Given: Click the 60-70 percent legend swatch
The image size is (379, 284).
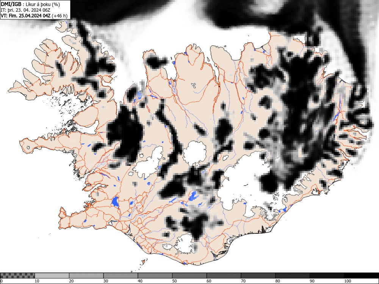Looking at the screenshot, I should 224,276.
